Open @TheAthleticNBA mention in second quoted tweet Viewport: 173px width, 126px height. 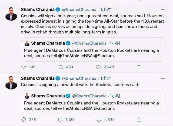(75, 108)
